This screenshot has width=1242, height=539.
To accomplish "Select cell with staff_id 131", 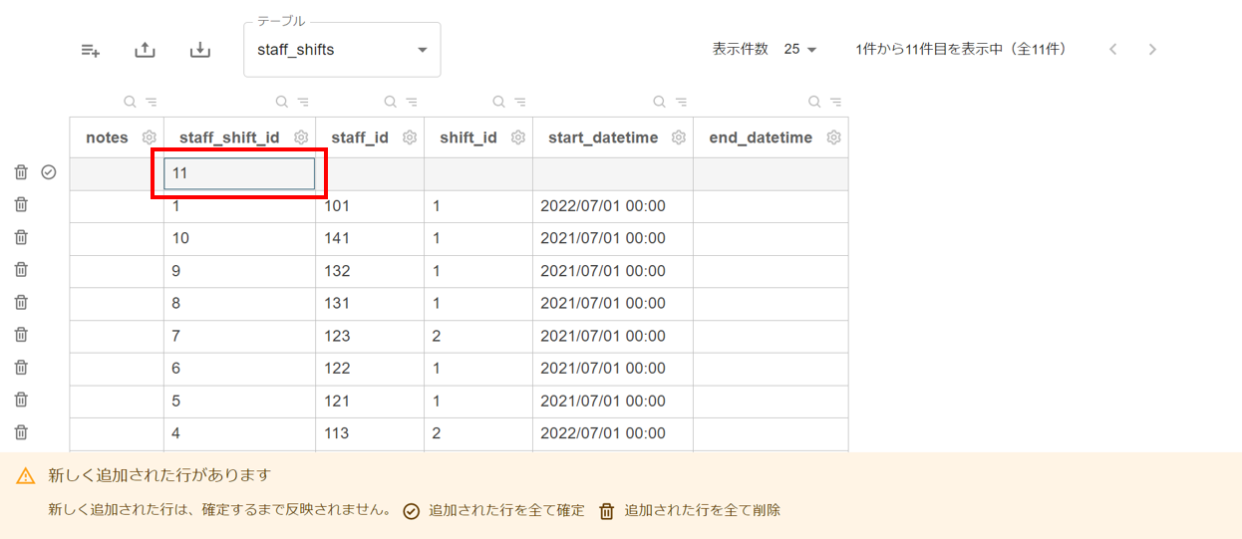I will point(370,304).
